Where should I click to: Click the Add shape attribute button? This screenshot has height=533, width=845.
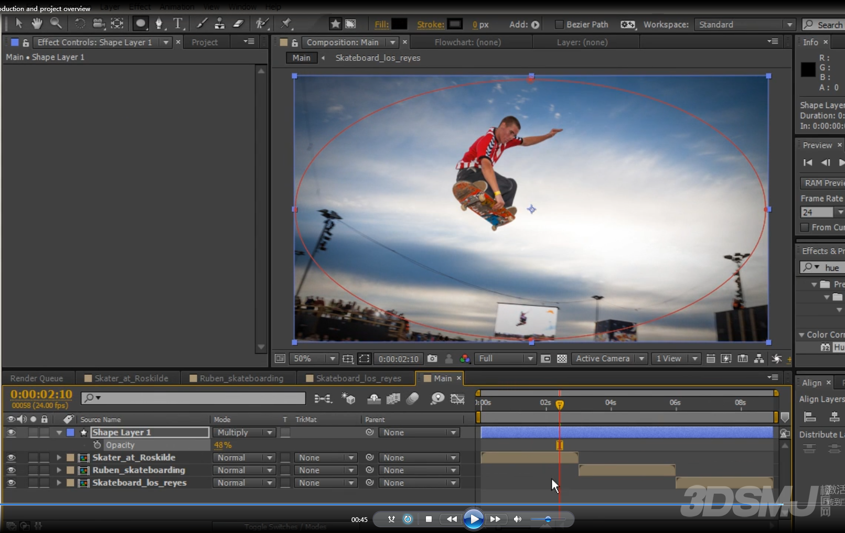coord(535,25)
